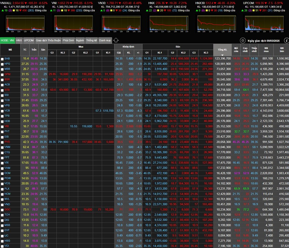
Task: Expand the Ngành sector dropdown
Action: 80,40
